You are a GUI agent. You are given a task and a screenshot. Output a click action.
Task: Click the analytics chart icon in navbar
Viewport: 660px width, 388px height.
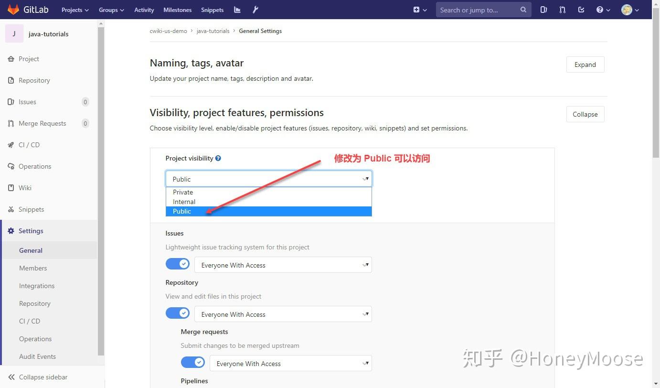[237, 10]
